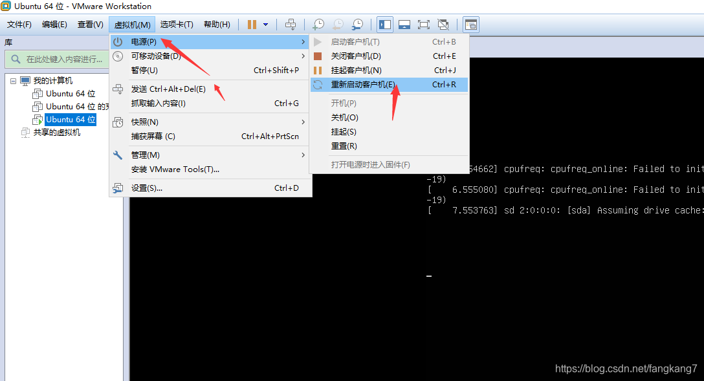Click the revert to snapshot toolbar icon
This screenshot has width=704, height=381.
(338, 24)
